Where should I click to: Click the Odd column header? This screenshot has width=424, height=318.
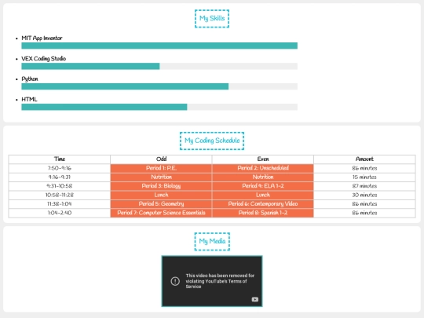(x=161, y=159)
